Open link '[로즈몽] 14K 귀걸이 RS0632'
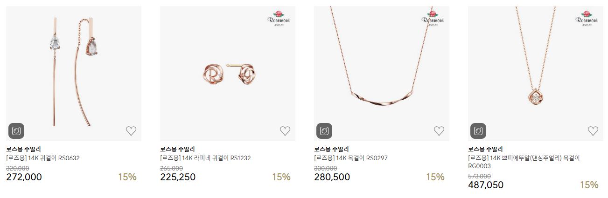Viewport: 608px width, 198px height. pyautogui.click(x=43, y=158)
